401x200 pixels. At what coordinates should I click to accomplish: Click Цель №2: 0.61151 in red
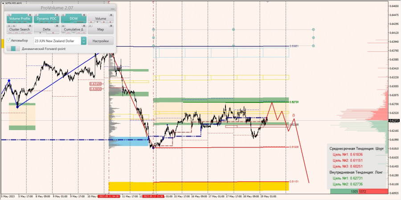[x=348, y=160]
